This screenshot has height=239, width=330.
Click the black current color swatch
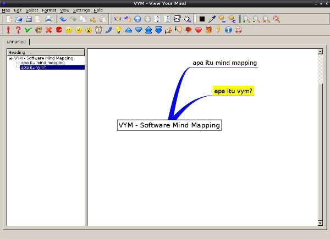click(x=202, y=19)
